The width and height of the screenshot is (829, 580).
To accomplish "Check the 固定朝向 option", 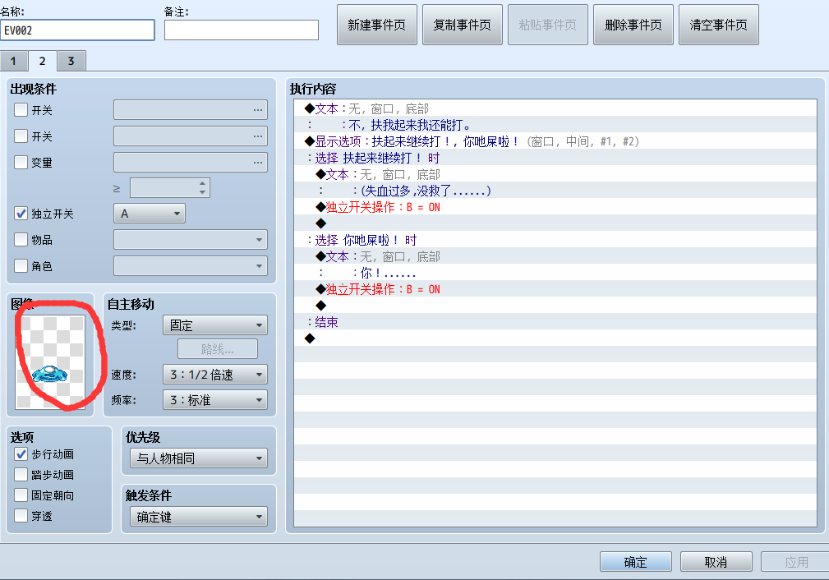I will [21, 495].
